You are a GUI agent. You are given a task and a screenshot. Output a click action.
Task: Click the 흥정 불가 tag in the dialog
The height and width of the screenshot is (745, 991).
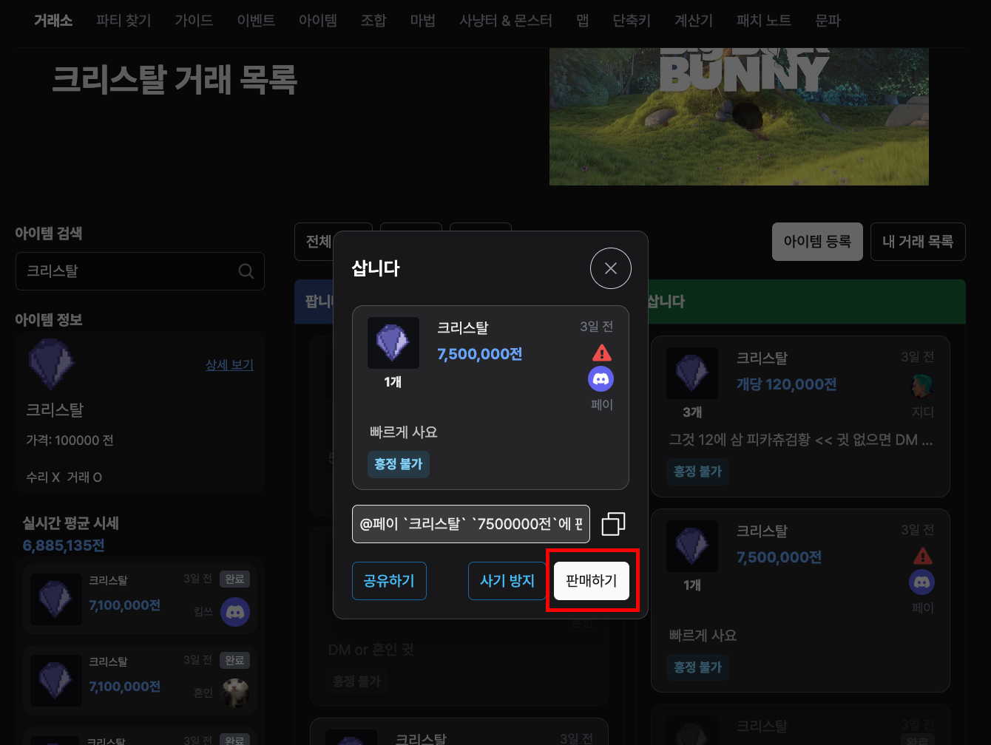(x=399, y=464)
